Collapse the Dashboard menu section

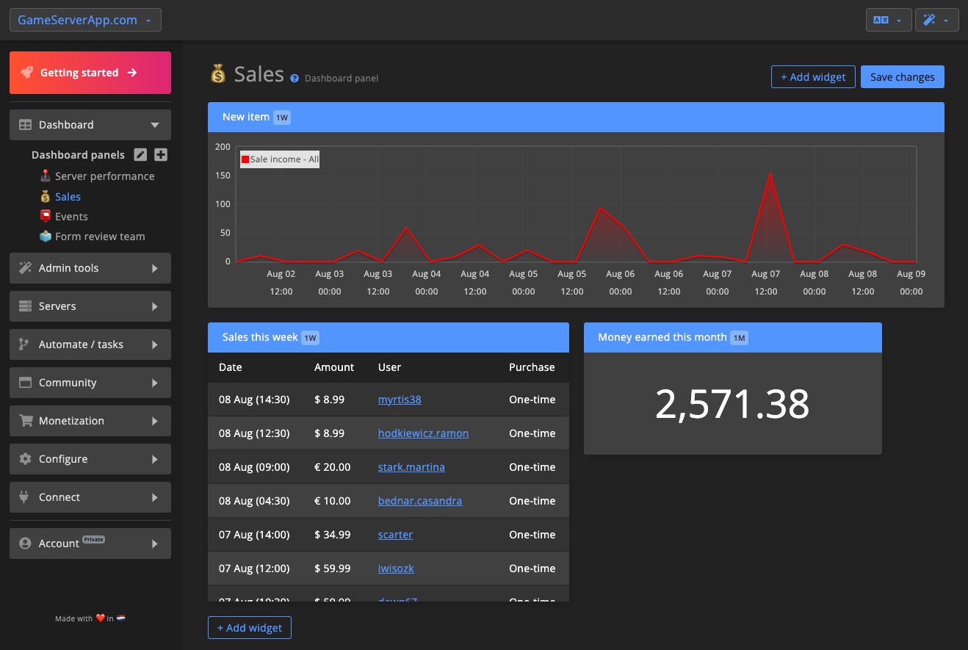tap(90, 125)
